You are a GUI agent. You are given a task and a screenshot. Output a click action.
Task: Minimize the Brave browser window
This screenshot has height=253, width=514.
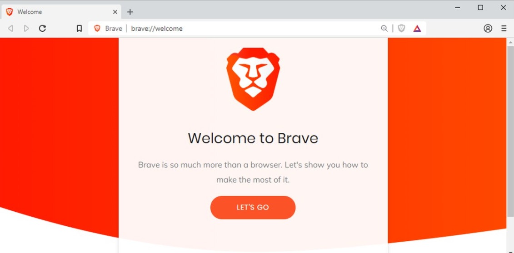pos(458,8)
